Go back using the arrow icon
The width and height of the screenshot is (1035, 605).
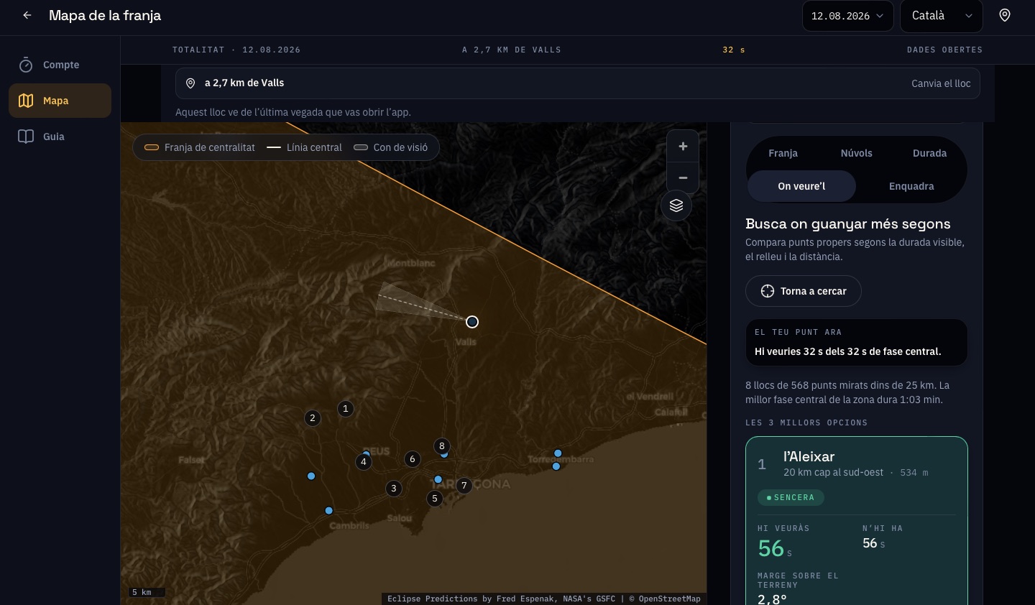(x=27, y=15)
